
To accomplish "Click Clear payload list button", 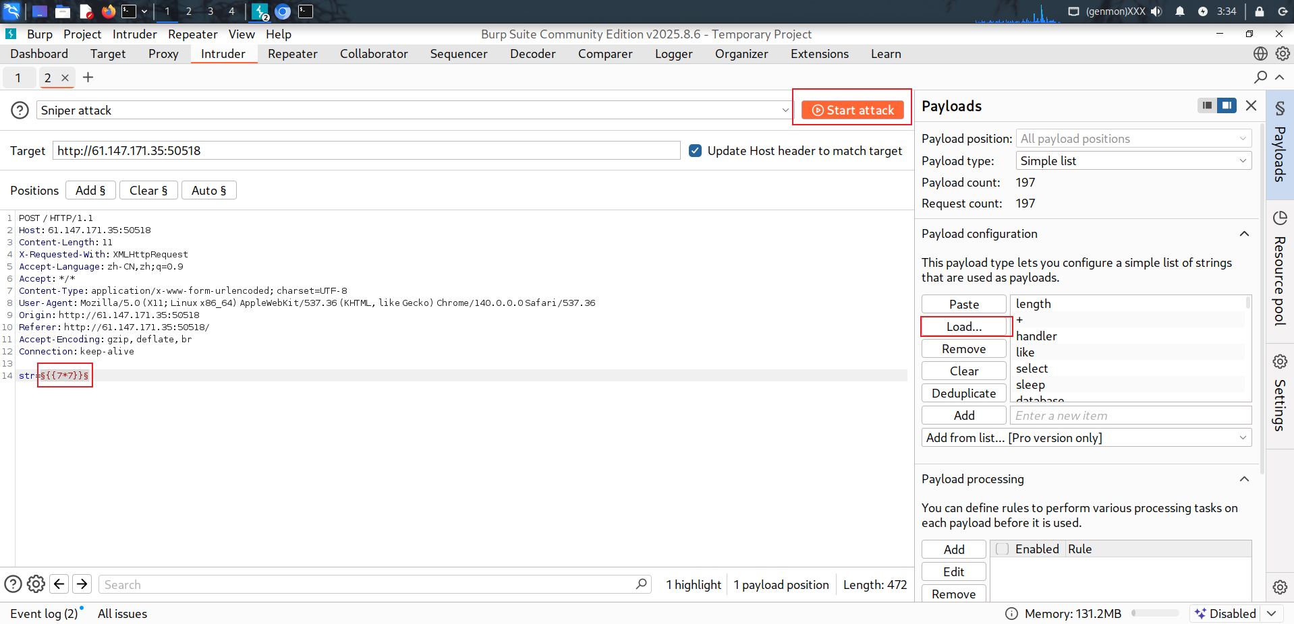I will click(963, 371).
